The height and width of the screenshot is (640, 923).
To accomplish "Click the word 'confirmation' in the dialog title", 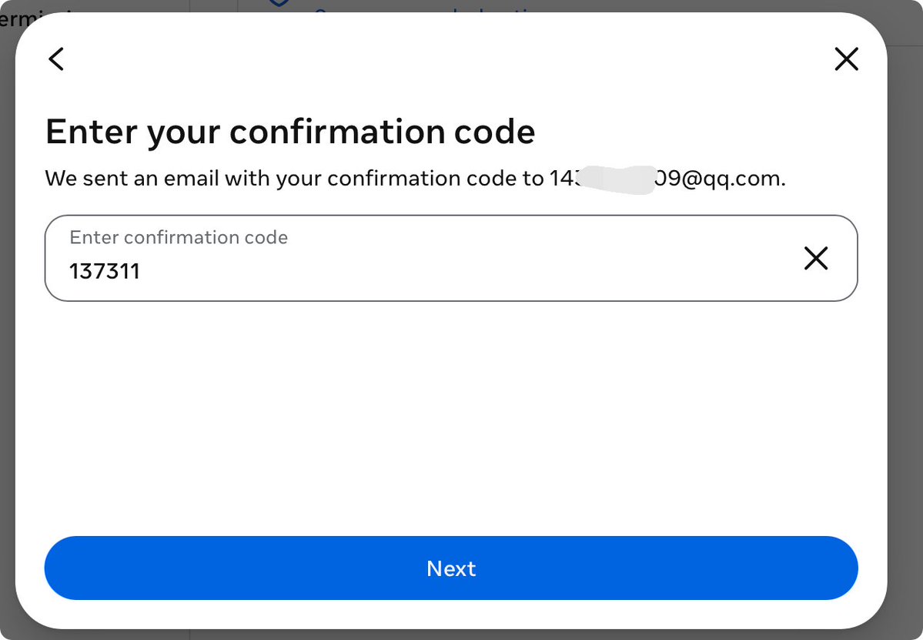I will (336, 132).
